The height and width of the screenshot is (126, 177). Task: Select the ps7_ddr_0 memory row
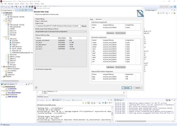(61, 42)
